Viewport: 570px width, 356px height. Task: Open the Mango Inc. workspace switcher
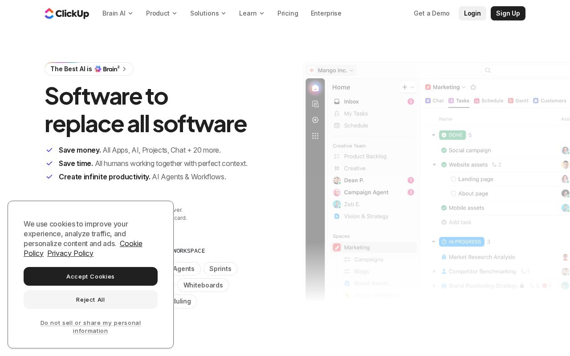click(332, 70)
